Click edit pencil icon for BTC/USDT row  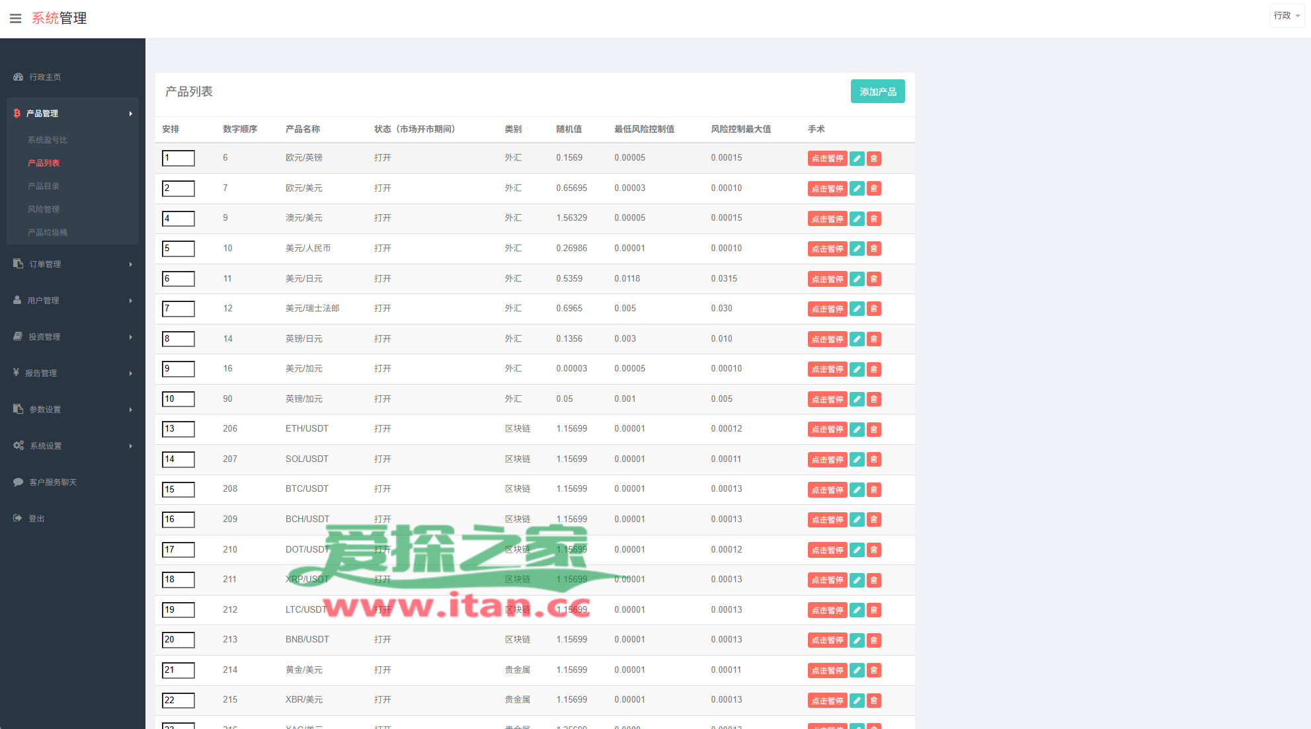(x=857, y=490)
